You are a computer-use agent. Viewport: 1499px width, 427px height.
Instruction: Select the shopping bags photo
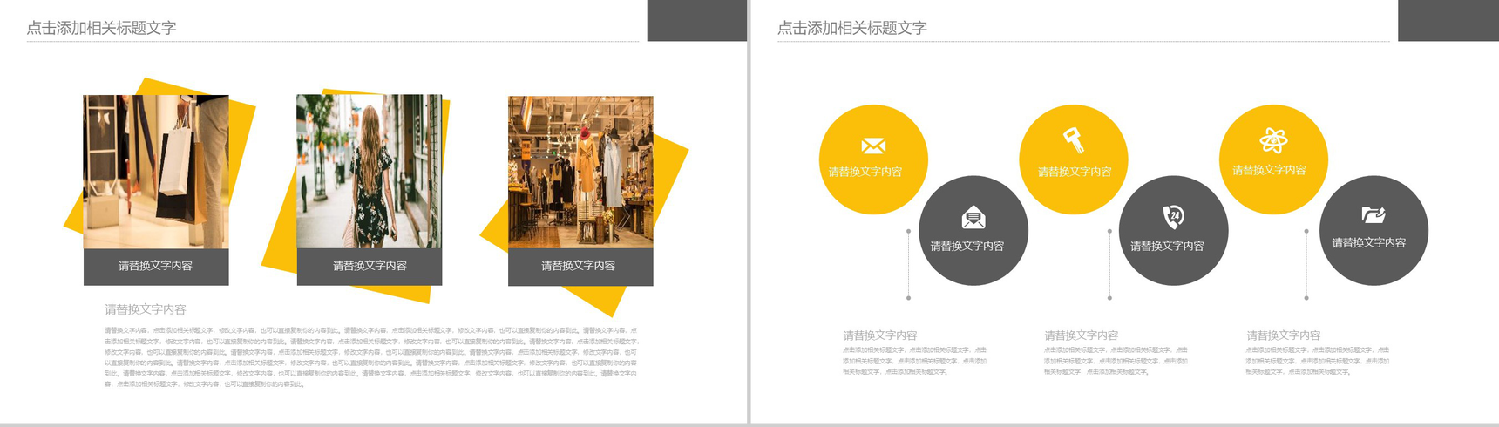click(156, 172)
